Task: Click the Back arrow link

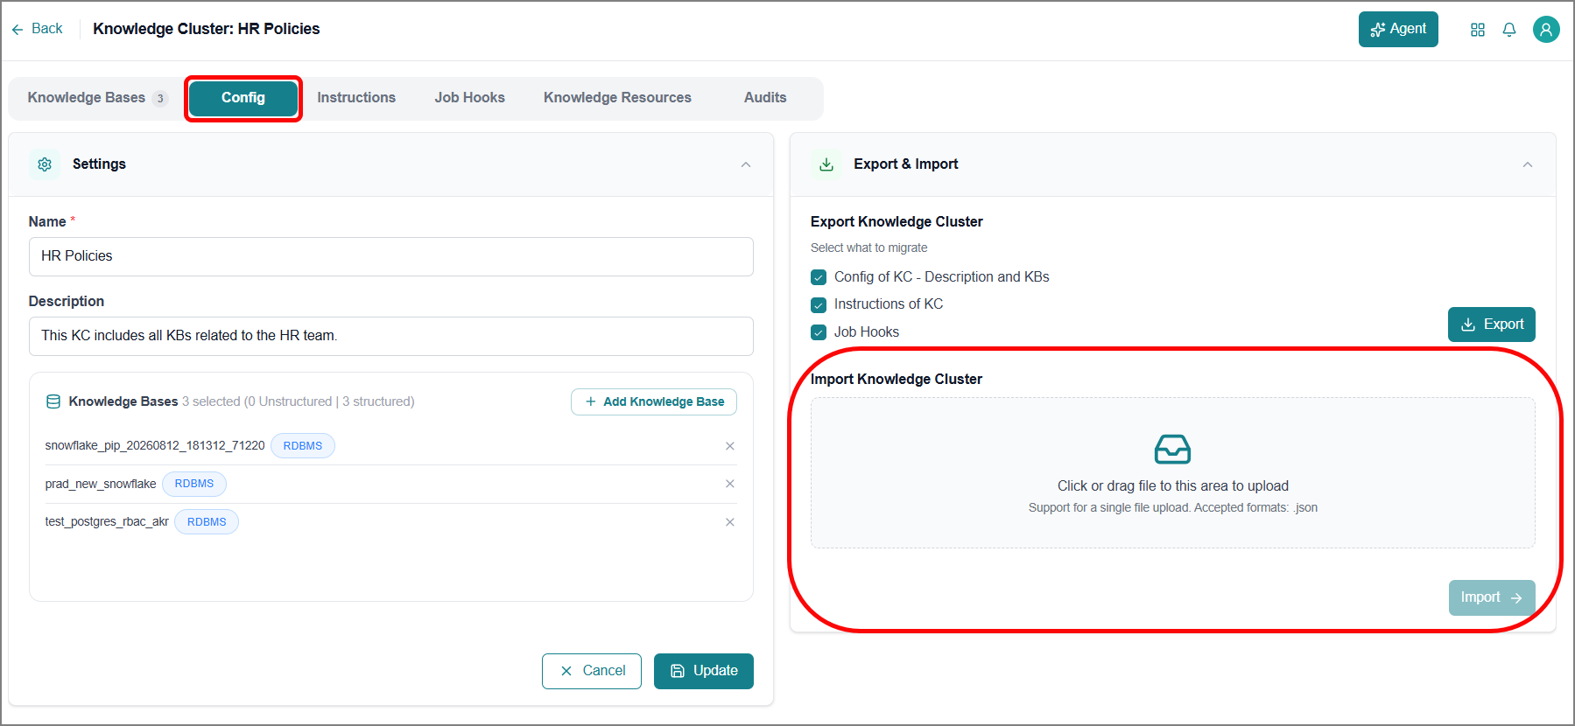Action: point(37,29)
